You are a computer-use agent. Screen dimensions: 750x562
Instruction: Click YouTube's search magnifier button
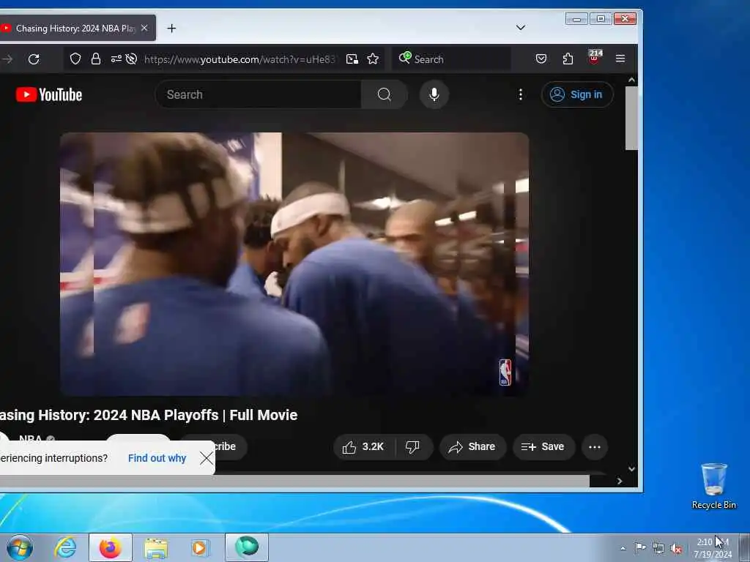(384, 94)
